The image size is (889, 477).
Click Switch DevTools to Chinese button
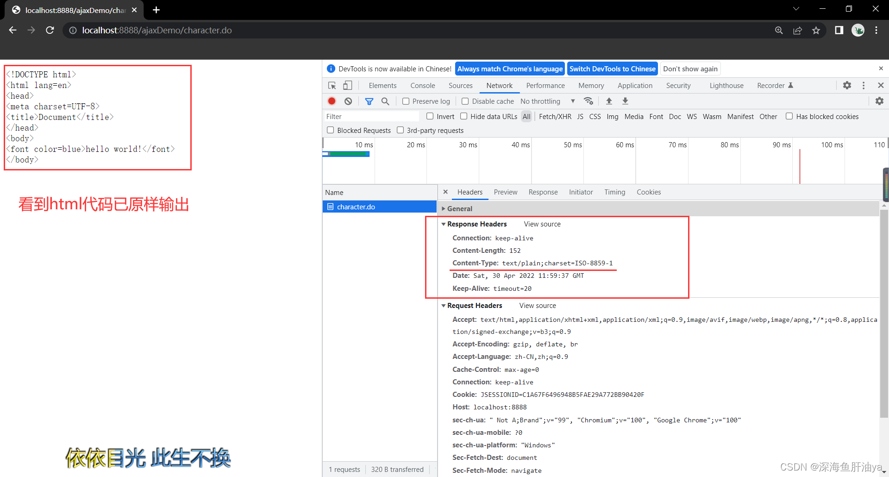click(612, 69)
